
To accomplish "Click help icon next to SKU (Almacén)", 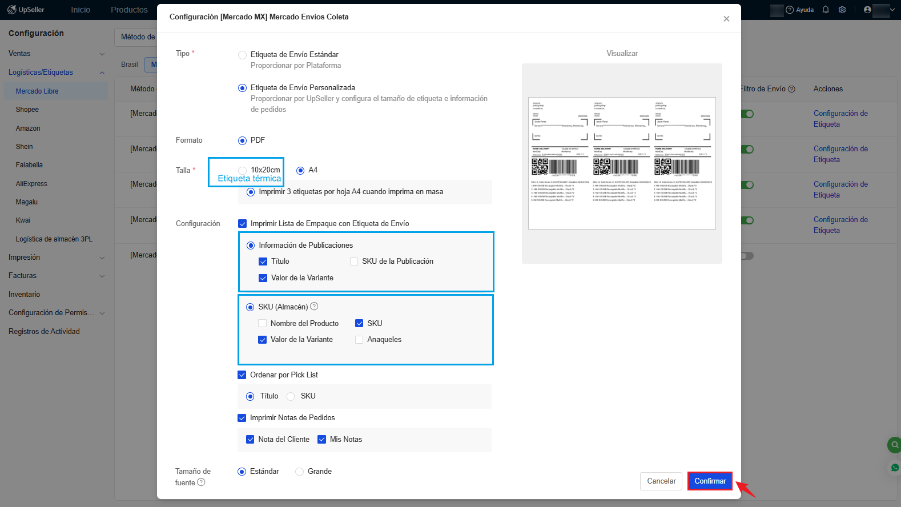I will coord(314,306).
